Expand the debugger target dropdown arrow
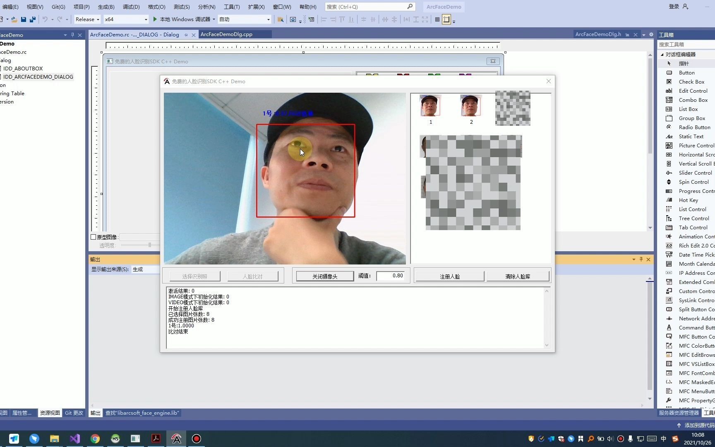The height and width of the screenshot is (447, 715). tap(214, 19)
